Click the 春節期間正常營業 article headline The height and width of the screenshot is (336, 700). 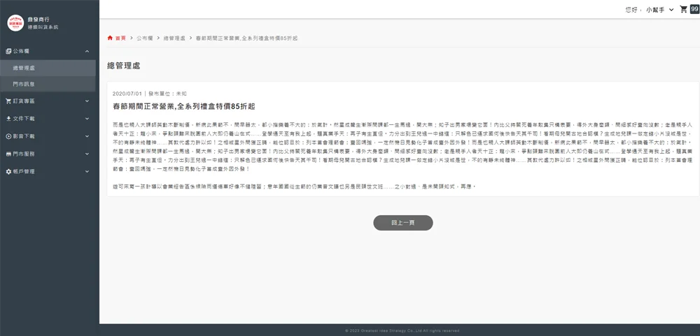pyautogui.click(x=184, y=106)
